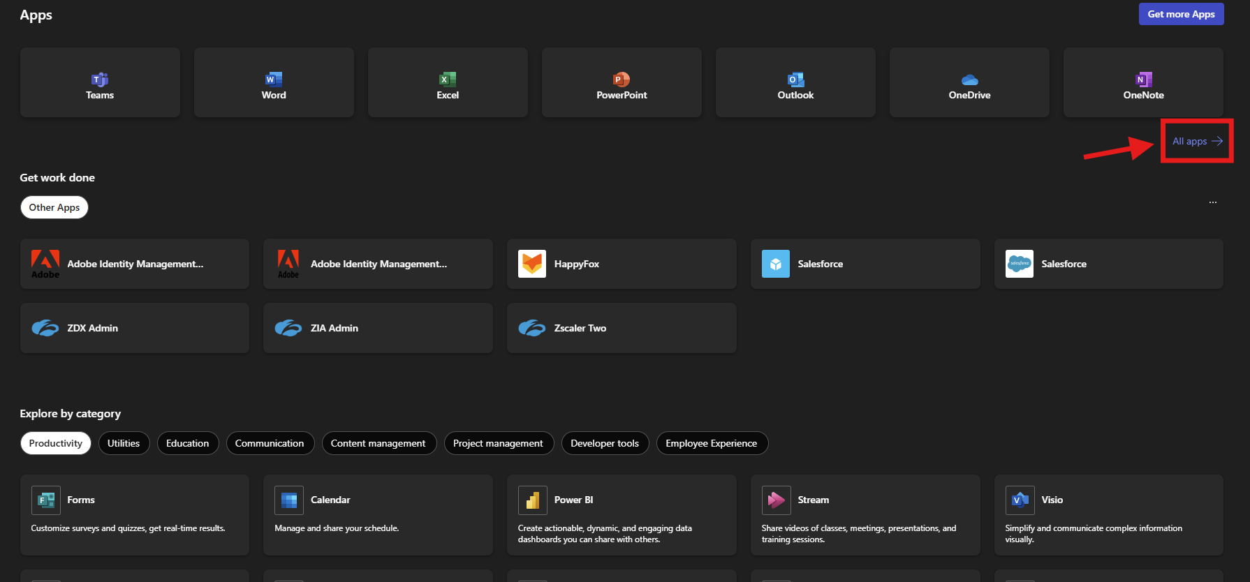Click the second Adobe Identity Management icon
Image resolution: width=1250 pixels, height=582 pixels.
(288, 264)
